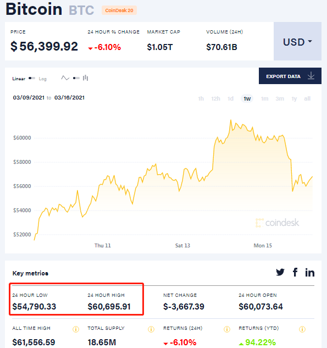Click the end date 03/16/2021
The image size is (327, 348).
(x=69, y=98)
